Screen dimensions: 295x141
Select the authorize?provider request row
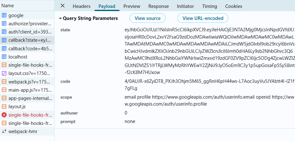point(27,24)
